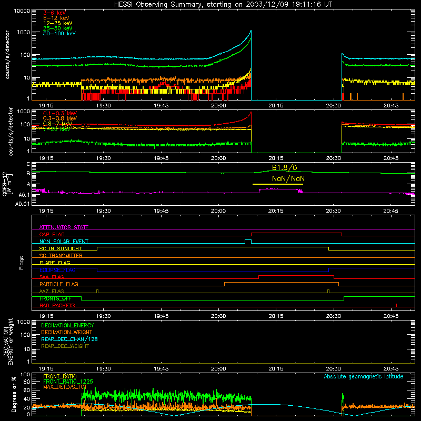421x421 pixels.
Task: Select the green 25-50 keV legend label
Action: [58, 28]
